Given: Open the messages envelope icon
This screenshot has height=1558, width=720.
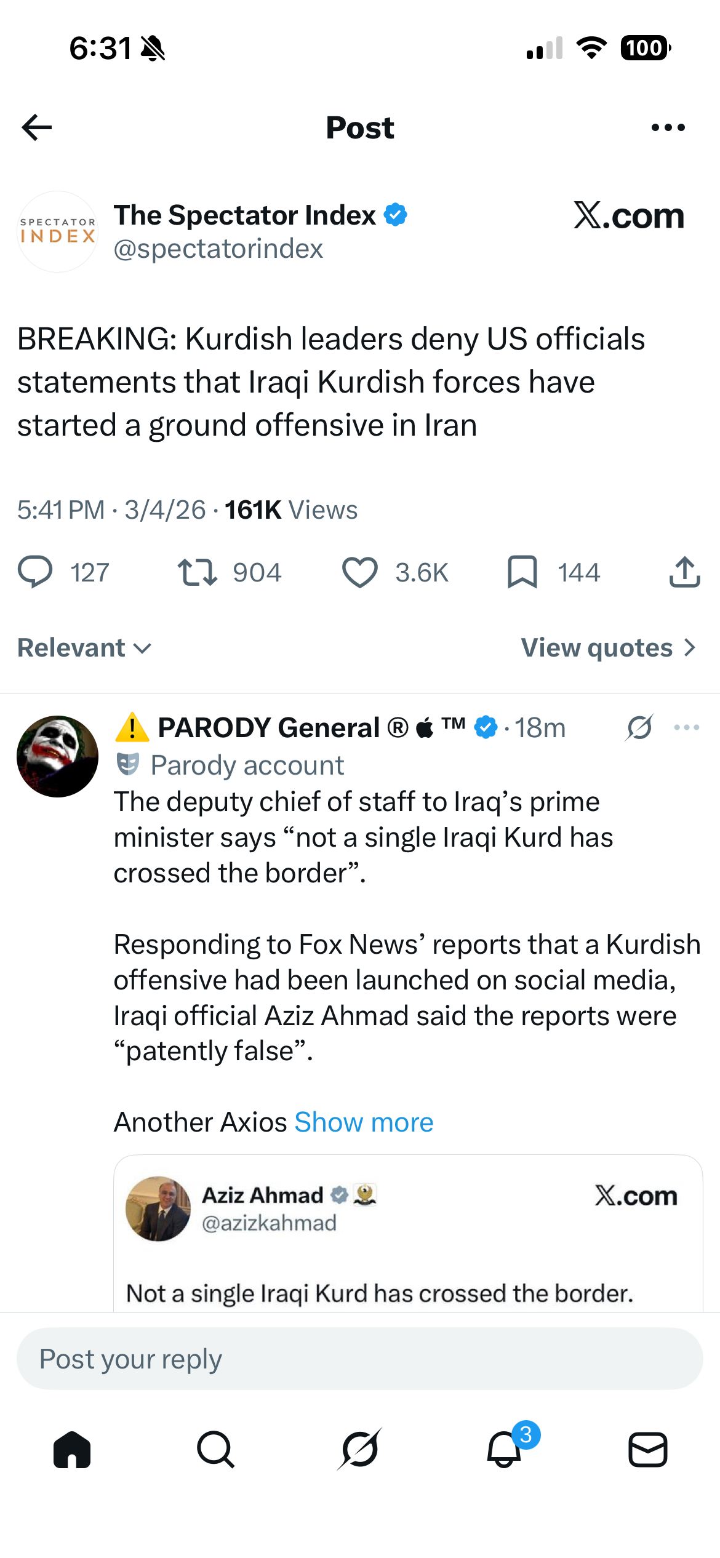Looking at the screenshot, I should [648, 1450].
